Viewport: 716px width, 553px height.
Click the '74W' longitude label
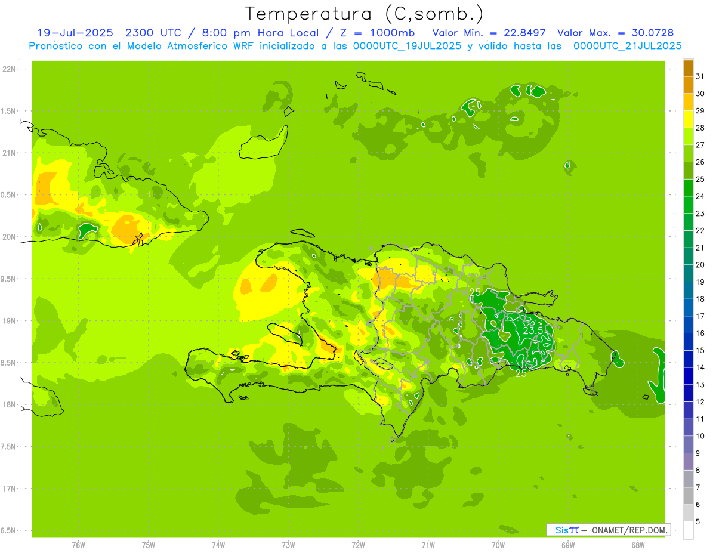[x=218, y=545]
